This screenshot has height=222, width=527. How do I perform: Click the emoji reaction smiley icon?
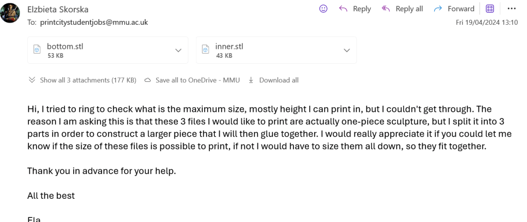(x=323, y=9)
